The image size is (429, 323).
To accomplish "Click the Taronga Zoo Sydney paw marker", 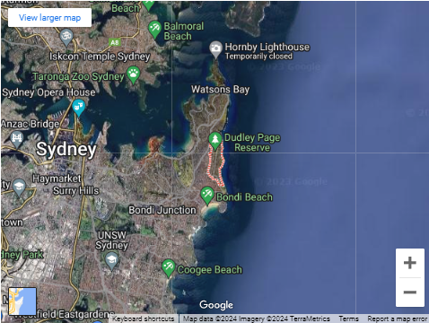I will click(134, 74).
